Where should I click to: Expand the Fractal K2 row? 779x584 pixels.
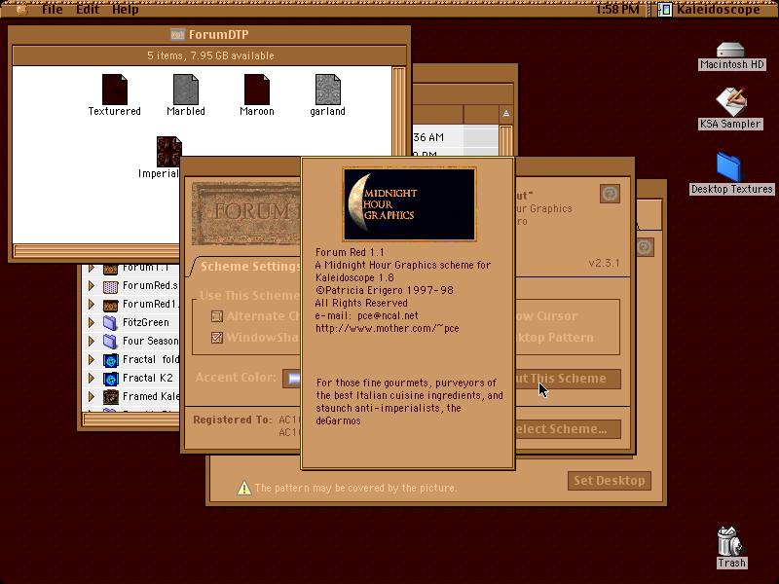[92, 378]
